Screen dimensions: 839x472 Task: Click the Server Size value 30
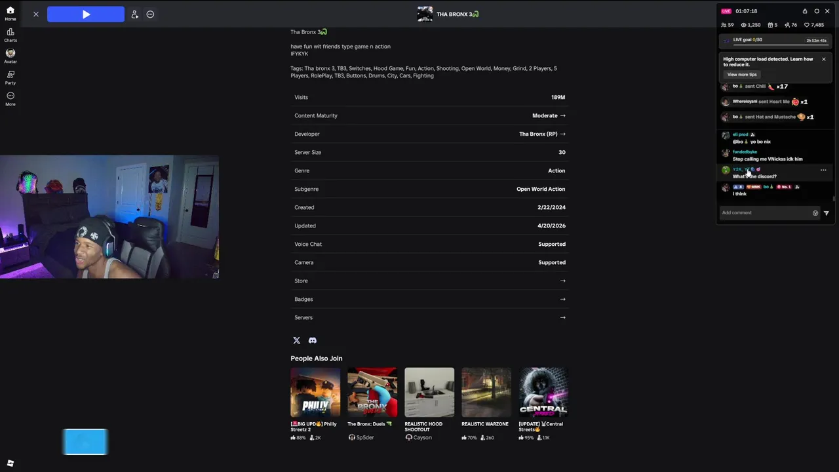coord(562,152)
